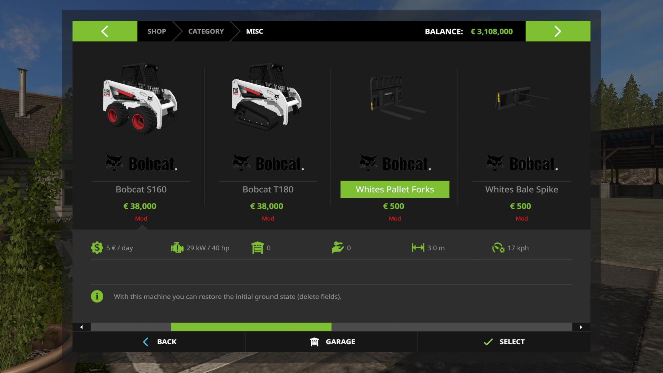Click the engine power icon
This screenshot has height=373, width=663.
click(177, 248)
